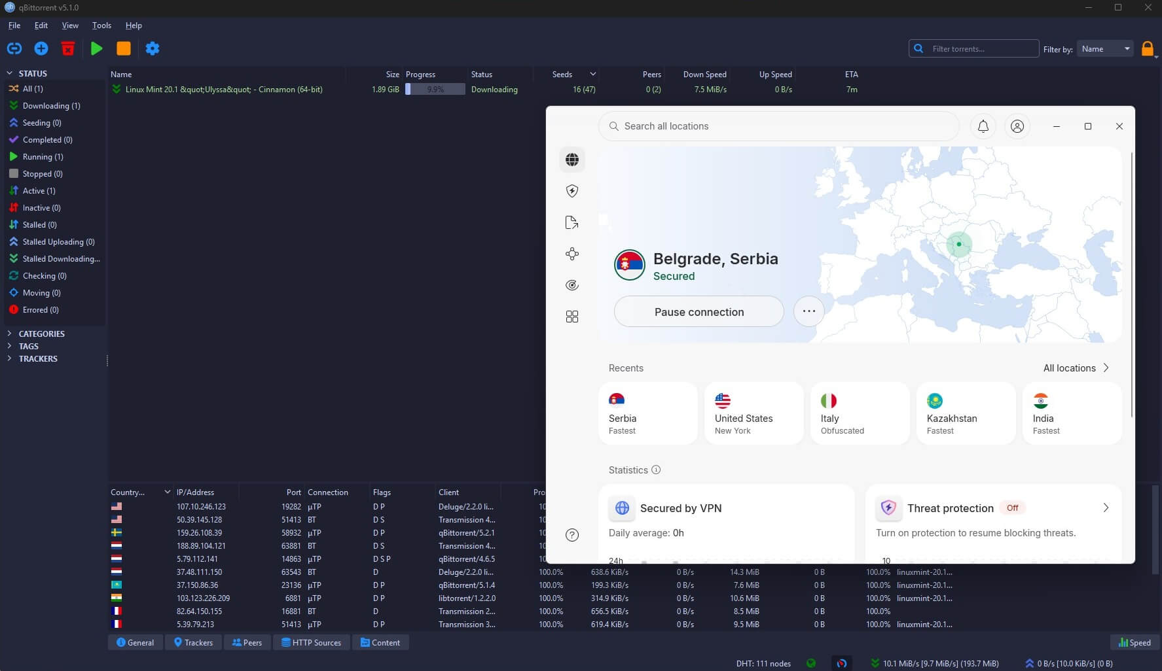
Task: Expand the TAGS section
Action: pos(9,346)
